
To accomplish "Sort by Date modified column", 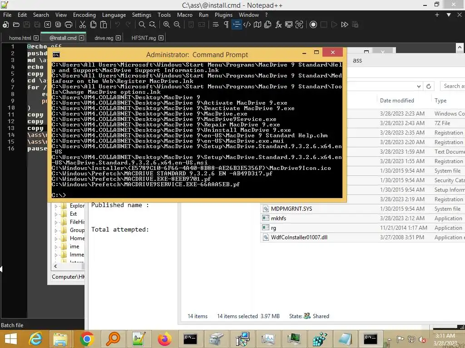I will tap(397, 101).
